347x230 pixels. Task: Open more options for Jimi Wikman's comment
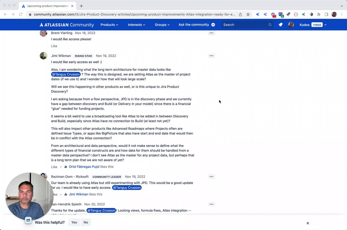211,56
